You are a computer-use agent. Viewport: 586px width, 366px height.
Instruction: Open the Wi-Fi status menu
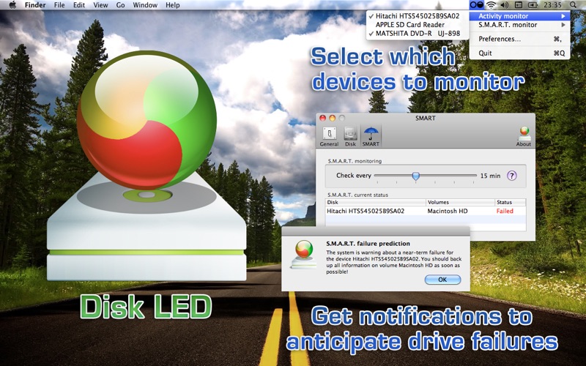491,5
